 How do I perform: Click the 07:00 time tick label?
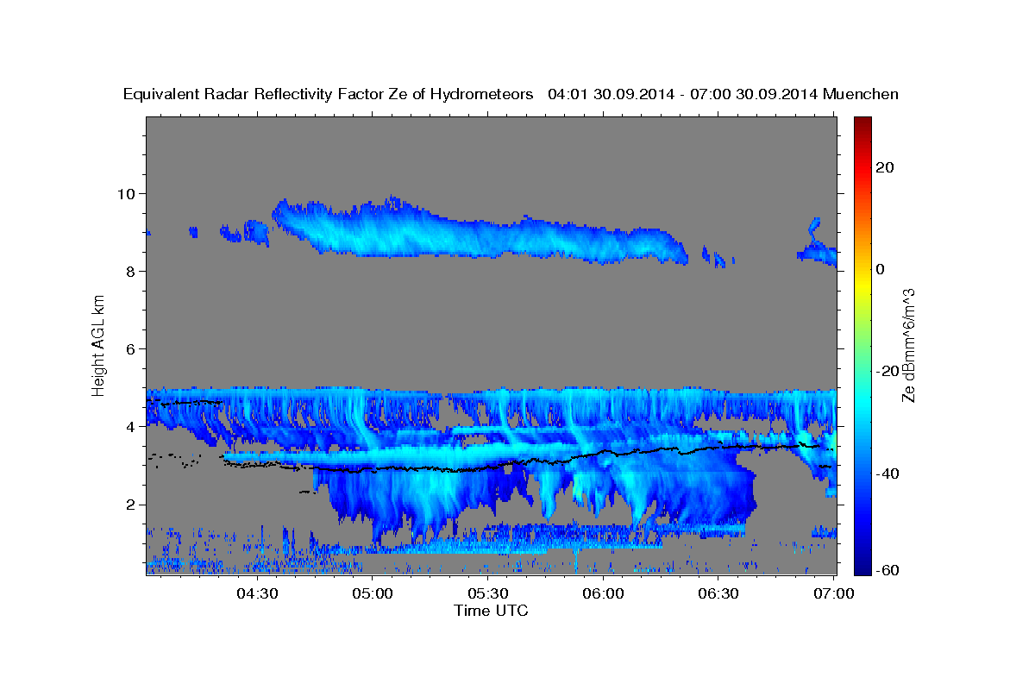833,594
